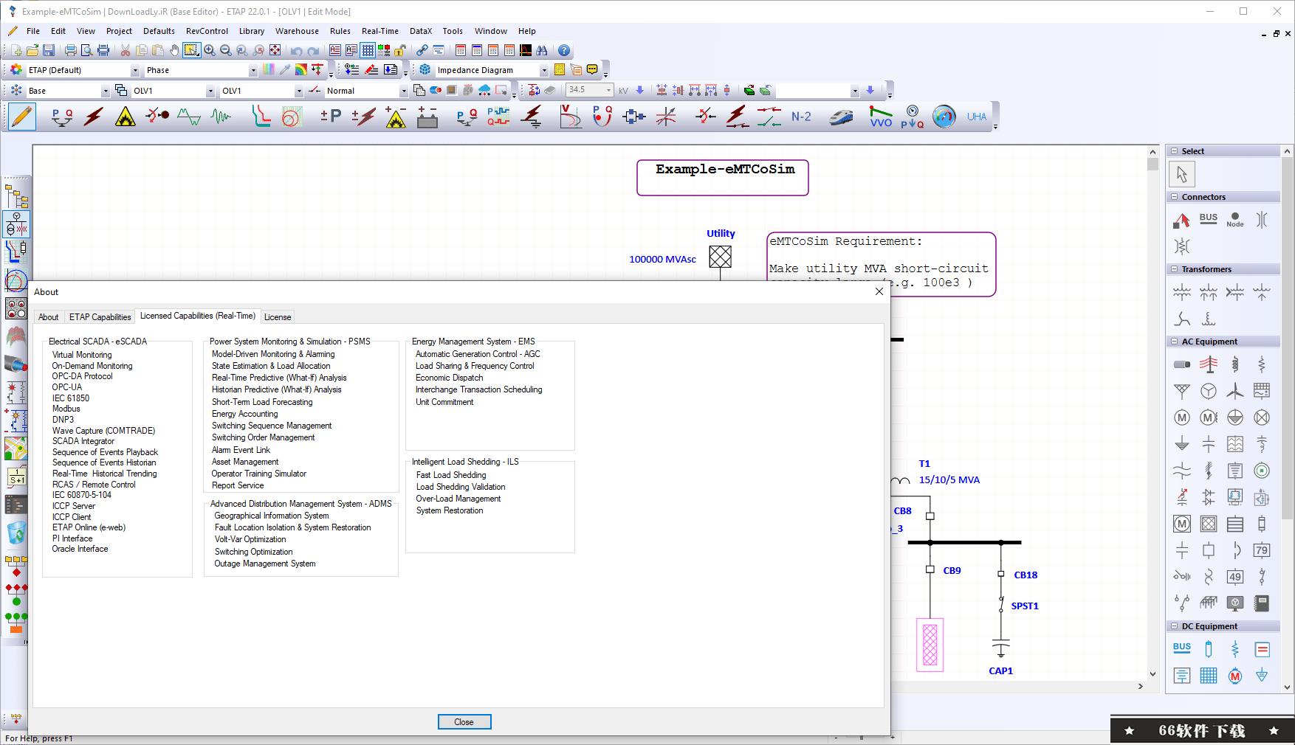Click the Zoom Out magnifier icon
Viewport: 1295px width, 745px height.
point(226,50)
